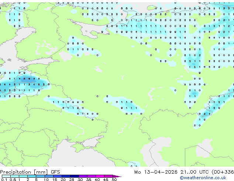Select the 0.5–1 mm legend swatch
Image resolution: width=234 pixels, height=181 pixels.
pyautogui.click(x=15, y=176)
